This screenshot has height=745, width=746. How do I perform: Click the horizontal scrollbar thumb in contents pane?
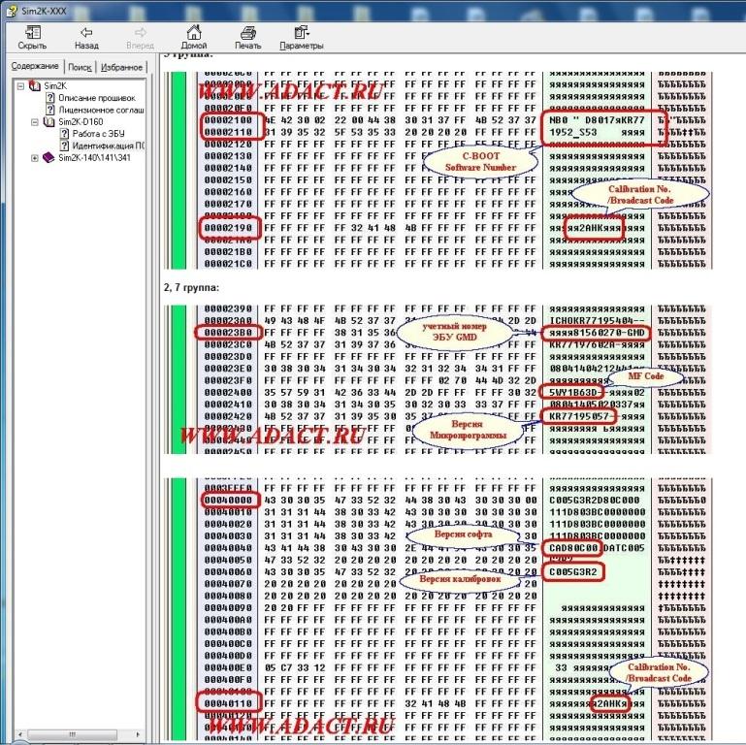pos(72,734)
